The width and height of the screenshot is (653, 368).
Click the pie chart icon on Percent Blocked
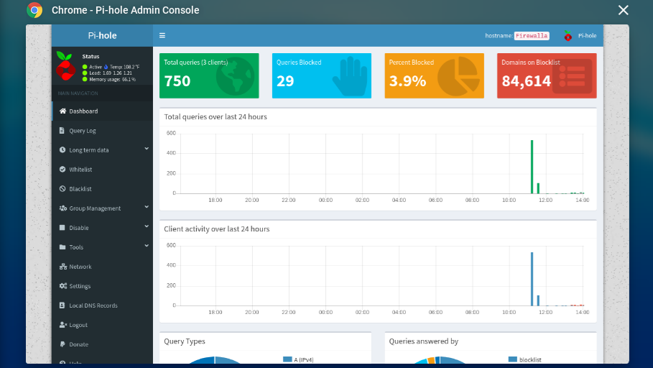pos(458,77)
